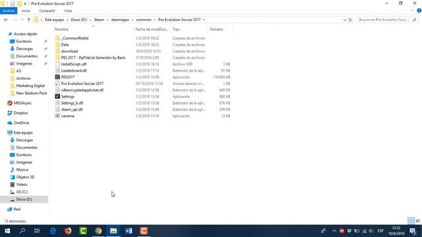This screenshot has width=422, height=237.
Task: Open Documentos under Acceso rápido
Action: coord(26,56)
